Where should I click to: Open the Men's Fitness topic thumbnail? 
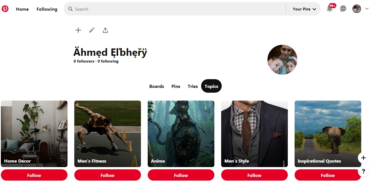click(108, 134)
